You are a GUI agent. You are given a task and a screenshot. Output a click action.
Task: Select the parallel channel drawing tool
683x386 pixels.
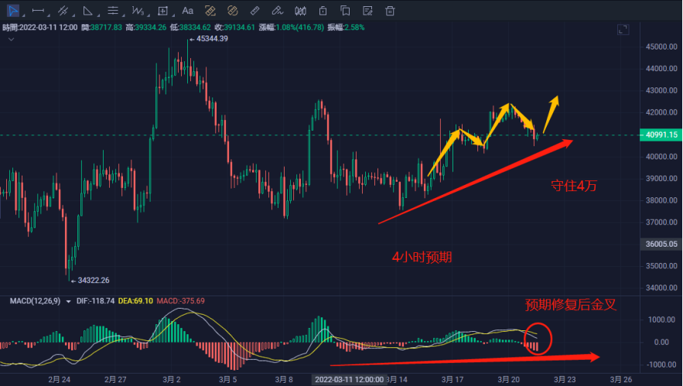[x=63, y=11]
